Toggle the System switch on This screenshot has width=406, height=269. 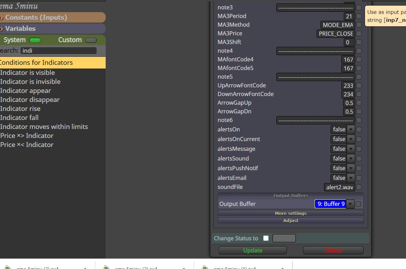pyautogui.click(x=35, y=40)
